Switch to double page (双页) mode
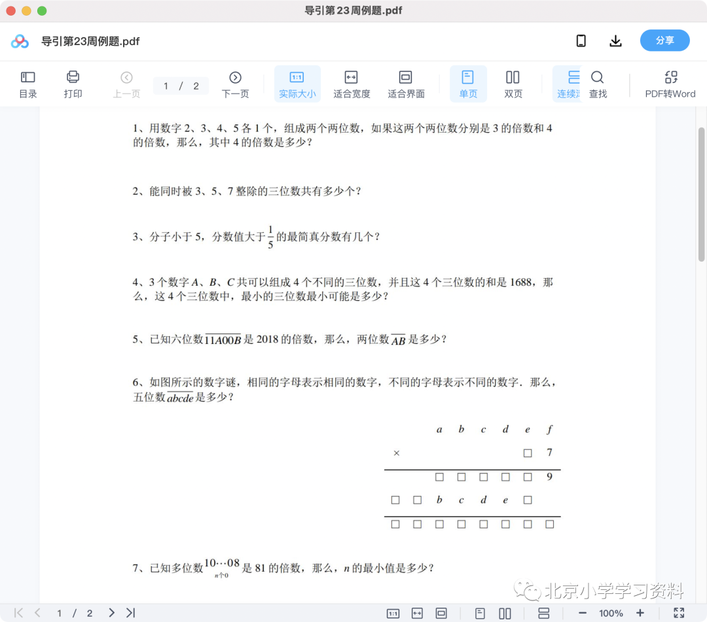The height and width of the screenshot is (622, 707). coord(513,84)
